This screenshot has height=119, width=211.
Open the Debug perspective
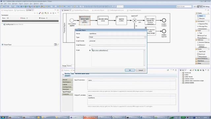(206, 7)
